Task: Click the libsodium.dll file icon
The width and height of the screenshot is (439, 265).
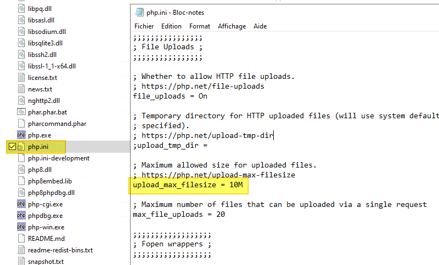Action: [x=21, y=32]
